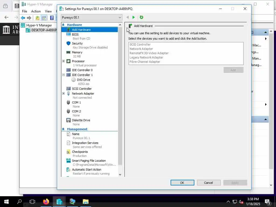Select SCSI Controller in the device list
The image size is (276, 207).
(140, 44)
